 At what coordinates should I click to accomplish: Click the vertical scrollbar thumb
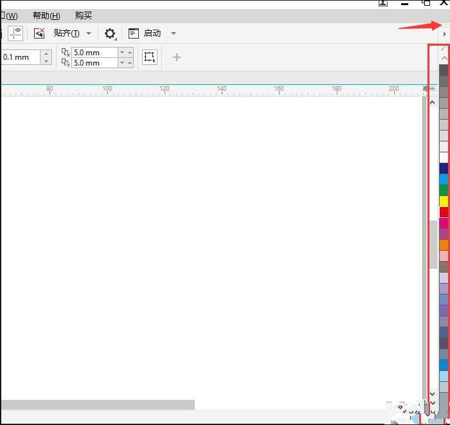[x=433, y=244]
